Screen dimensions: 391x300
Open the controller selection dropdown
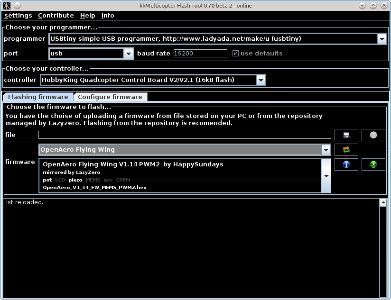tap(261, 80)
